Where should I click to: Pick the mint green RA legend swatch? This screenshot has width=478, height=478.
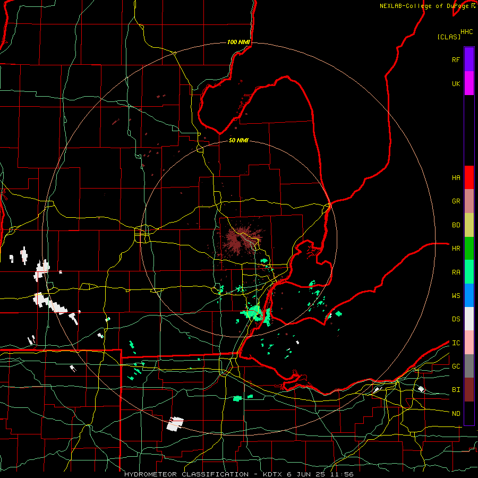tap(469, 272)
